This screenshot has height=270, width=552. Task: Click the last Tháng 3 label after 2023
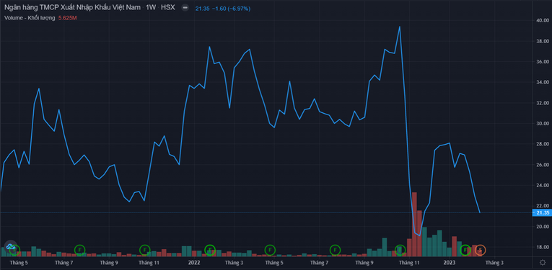click(494, 263)
